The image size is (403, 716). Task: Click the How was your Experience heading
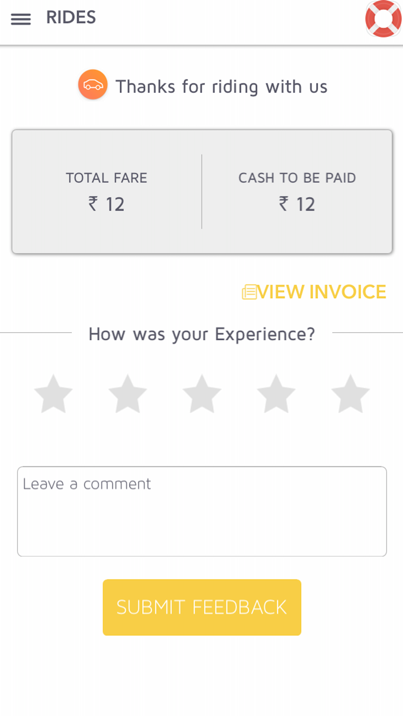pos(201,334)
